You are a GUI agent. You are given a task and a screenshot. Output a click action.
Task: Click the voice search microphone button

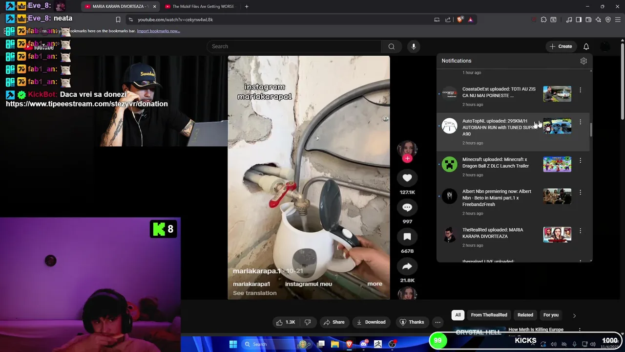[414, 46]
